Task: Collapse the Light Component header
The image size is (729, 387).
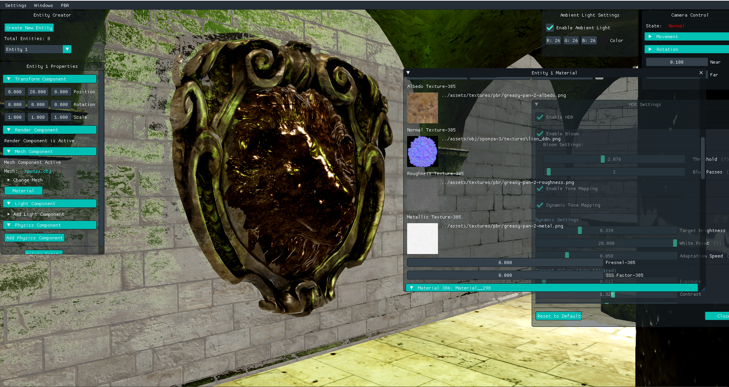Action: (50, 204)
